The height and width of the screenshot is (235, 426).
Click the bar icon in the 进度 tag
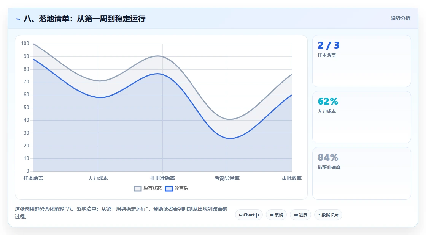point(296,215)
